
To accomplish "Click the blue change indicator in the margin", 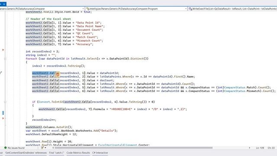I will tap(3, 113).
